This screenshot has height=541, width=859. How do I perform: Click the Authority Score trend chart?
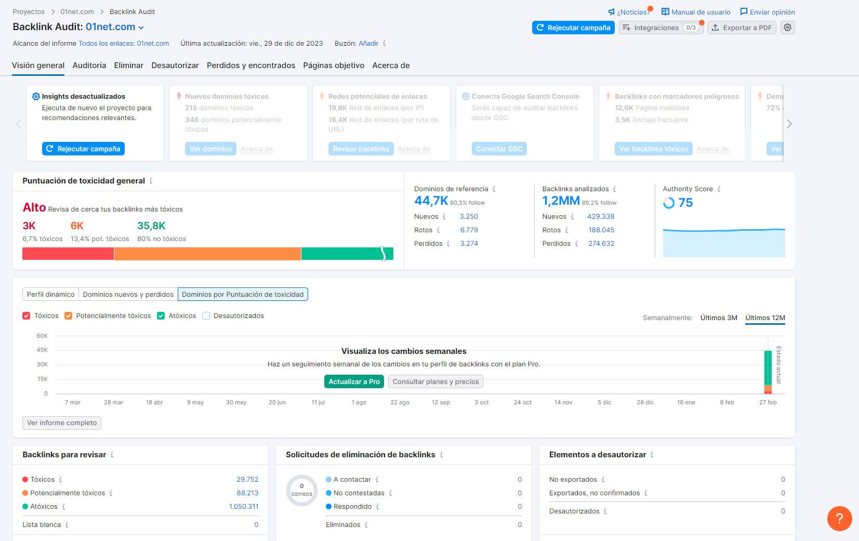pyautogui.click(x=724, y=243)
